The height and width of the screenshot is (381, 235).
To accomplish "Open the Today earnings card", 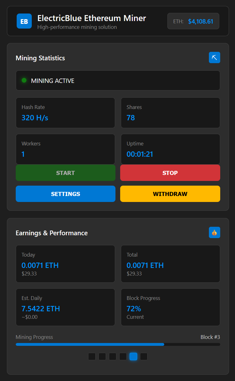I will coord(65,264).
